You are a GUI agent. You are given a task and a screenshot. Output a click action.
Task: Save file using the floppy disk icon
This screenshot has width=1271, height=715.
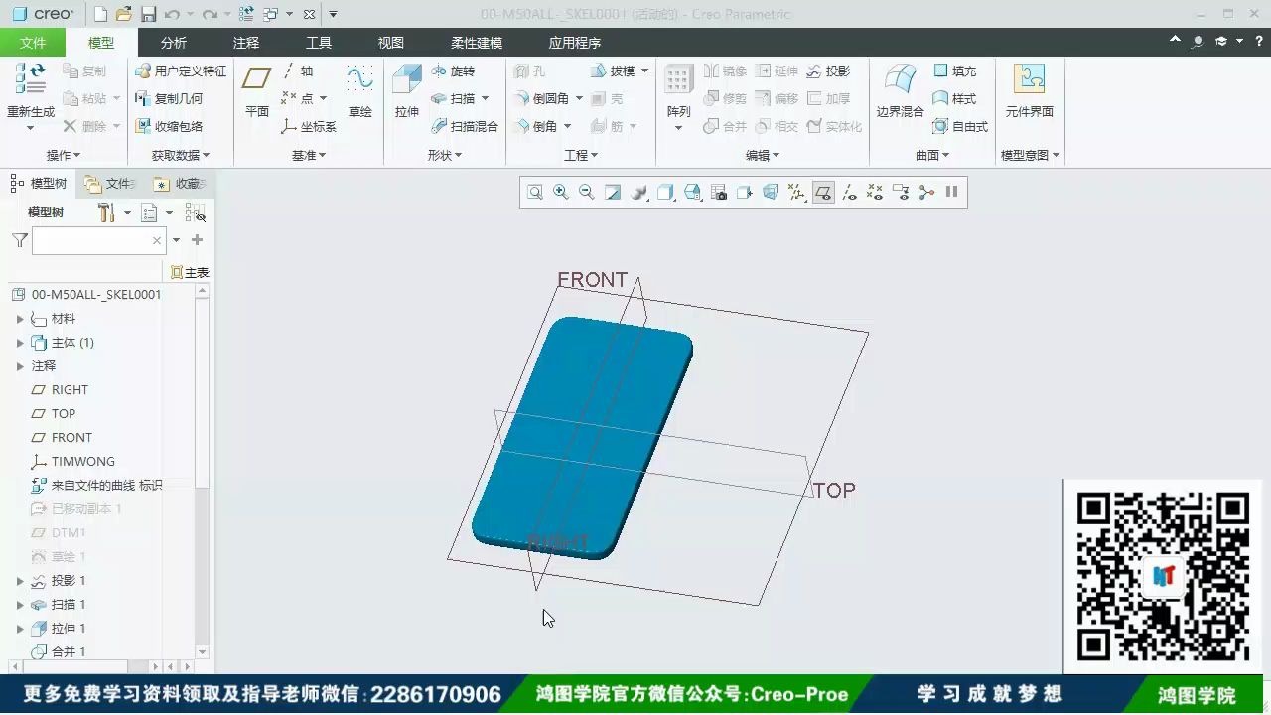pyautogui.click(x=148, y=14)
